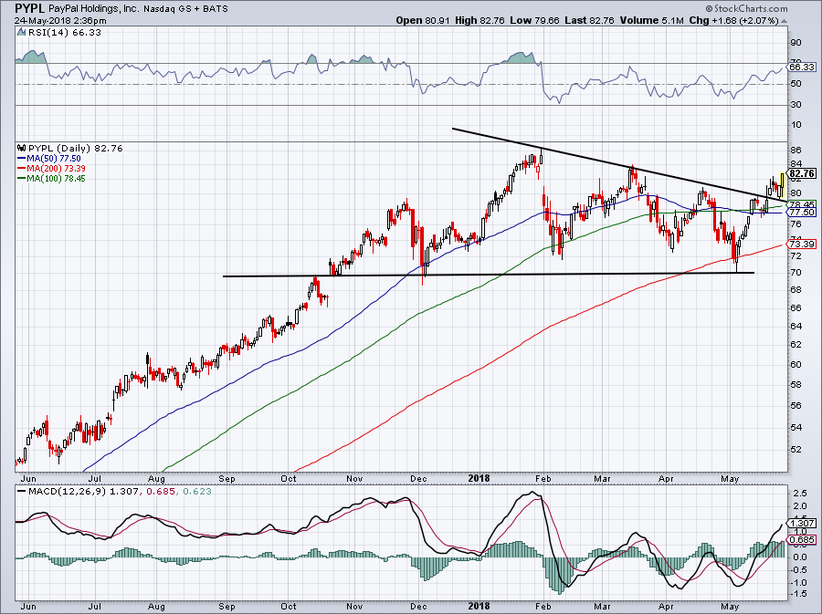The width and height of the screenshot is (822, 614).
Task: Click the Chg +1.68 (+2.07%) value
Action: coord(733,20)
